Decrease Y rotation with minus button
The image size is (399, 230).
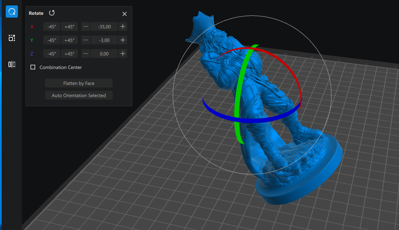point(86,40)
